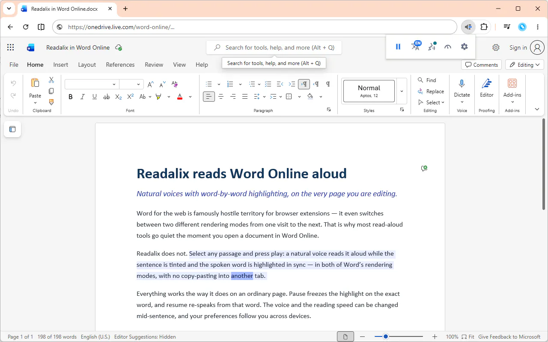Screen dimensions: 548x342
Task: Toggle left alignment
Action: (x=209, y=97)
